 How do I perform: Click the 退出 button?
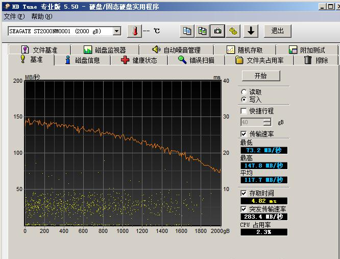(277, 31)
